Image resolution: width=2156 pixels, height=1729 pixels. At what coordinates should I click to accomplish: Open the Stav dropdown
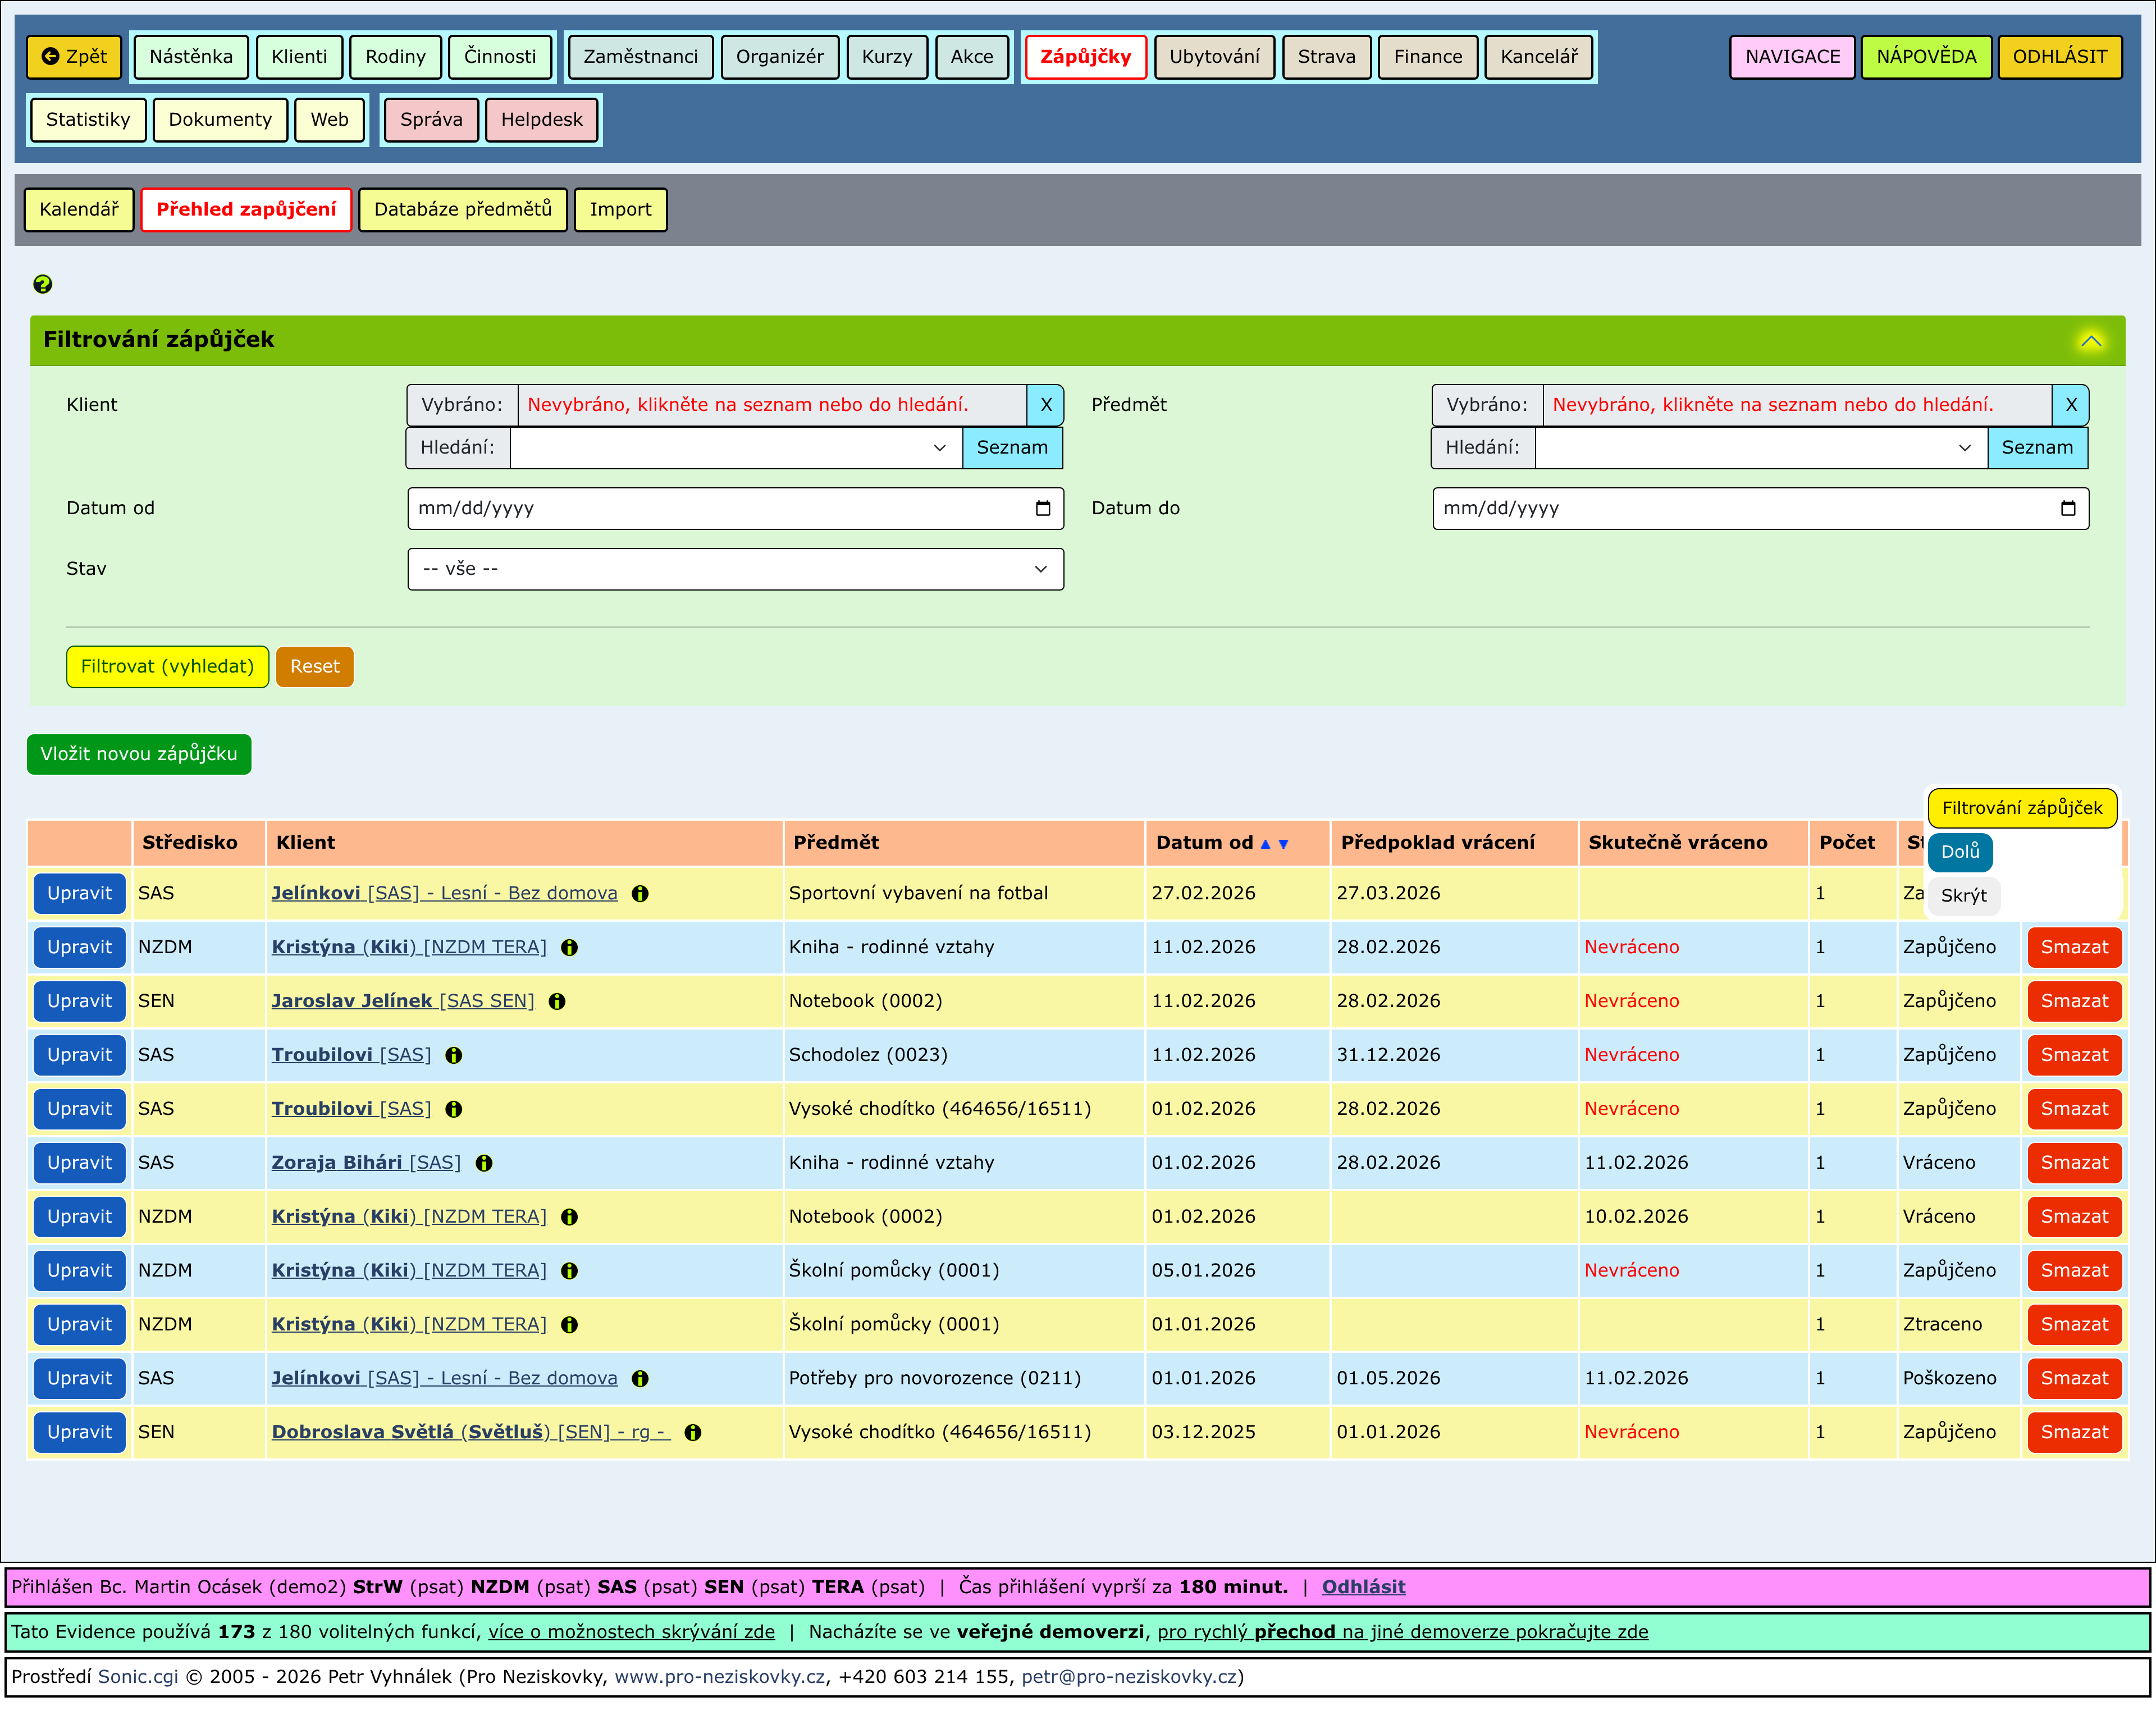click(735, 569)
